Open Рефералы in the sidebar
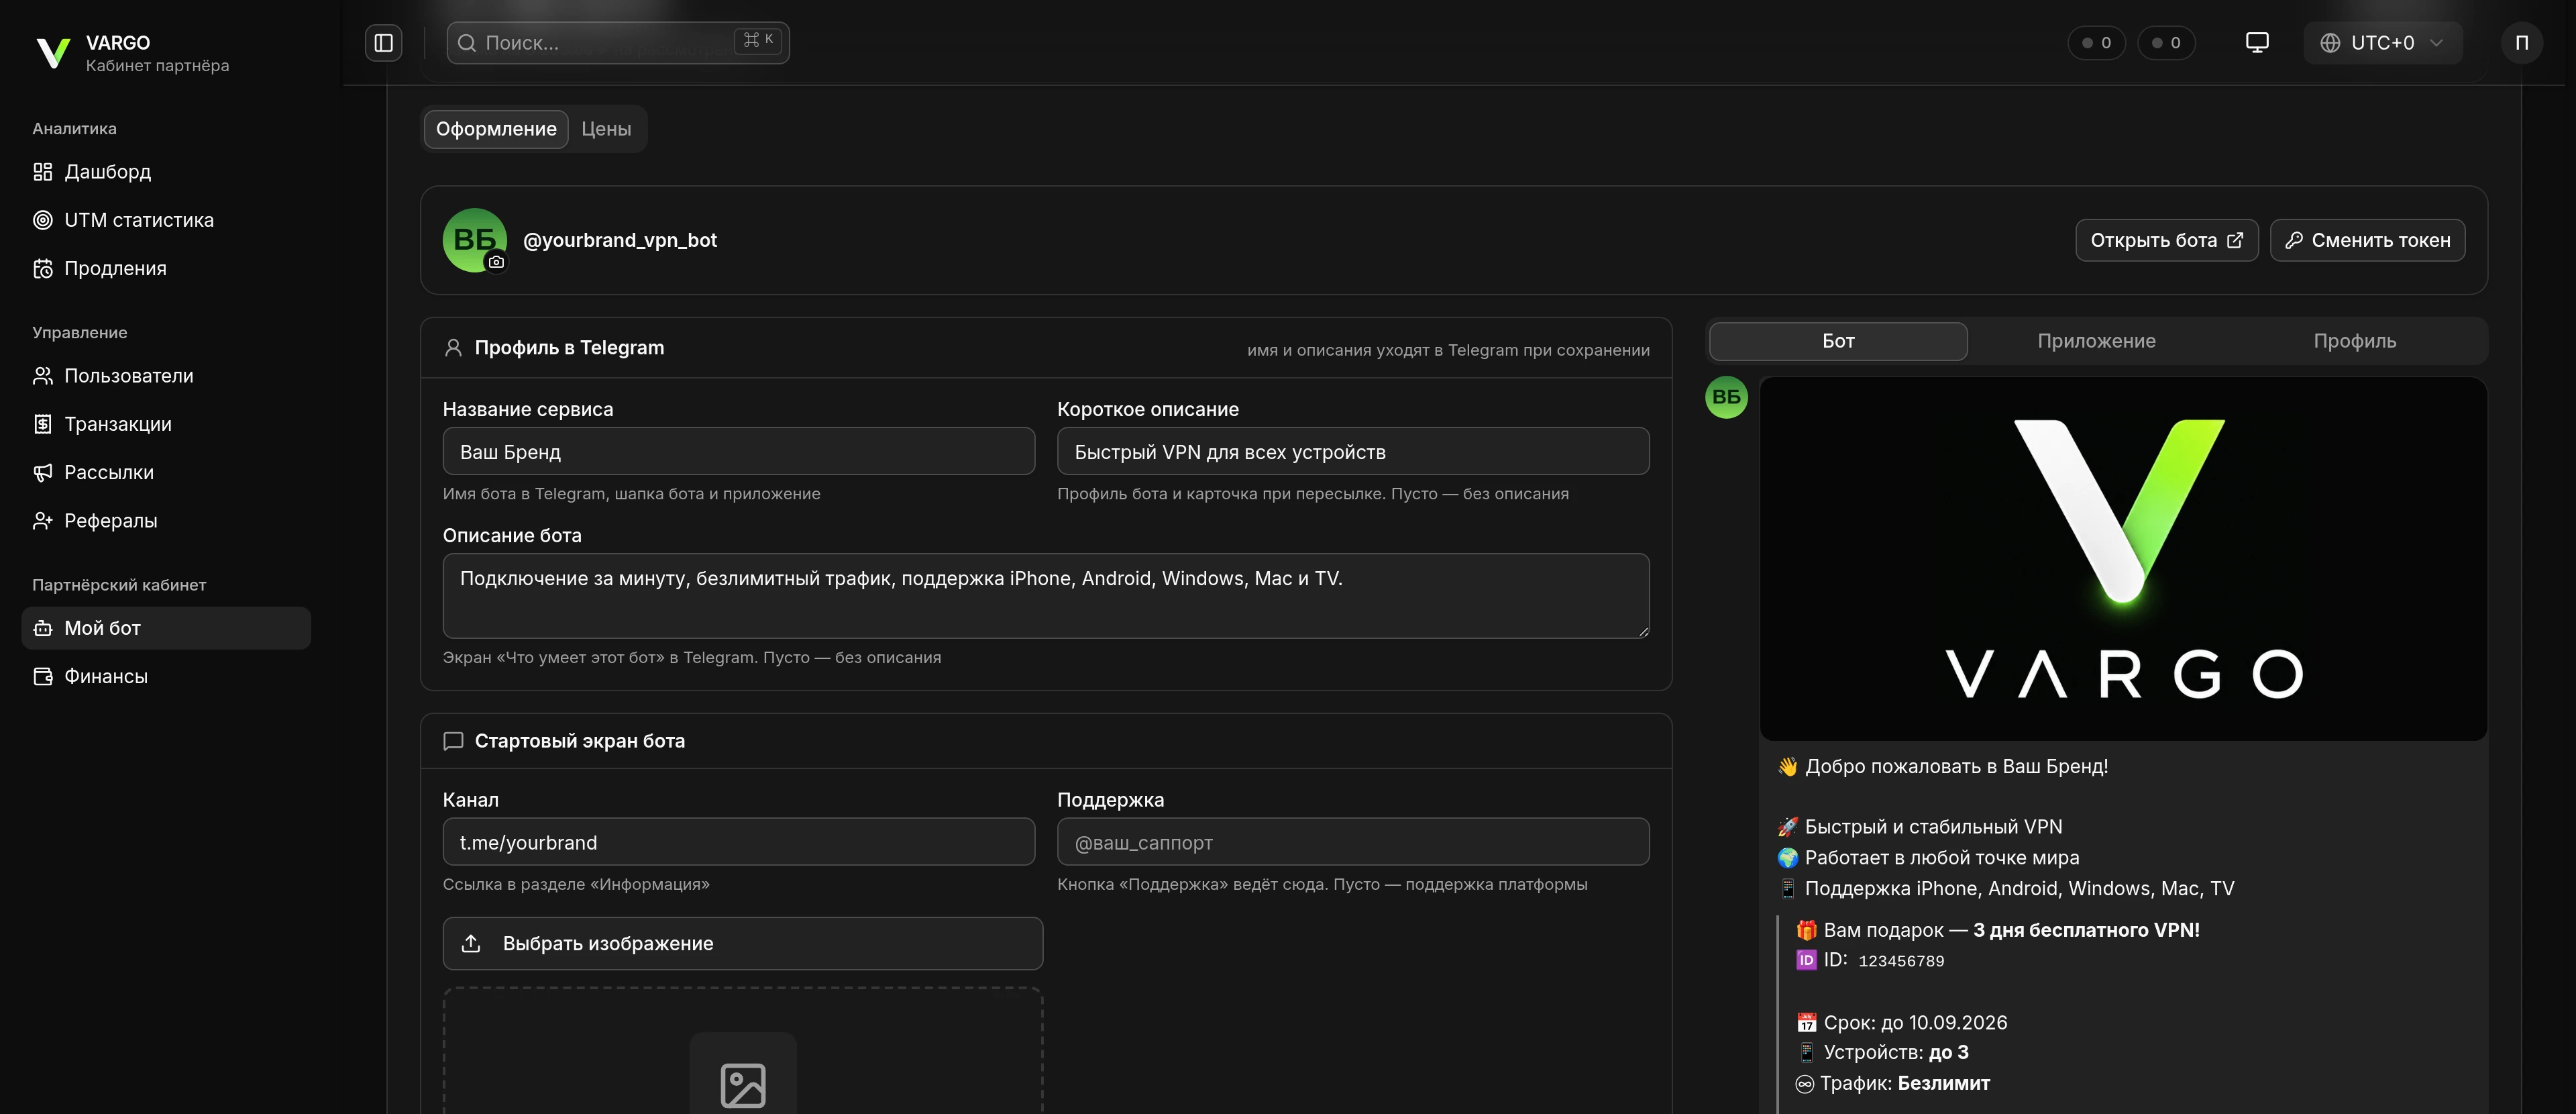Viewport: 2576px width, 1114px height. [166, 520]
